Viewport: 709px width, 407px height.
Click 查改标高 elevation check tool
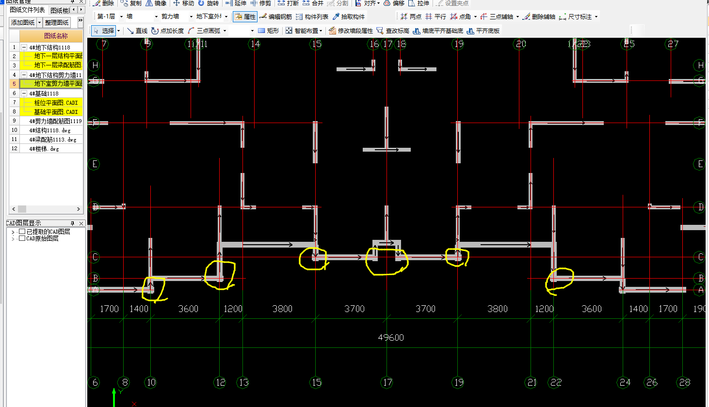click(x=393, y=31)
